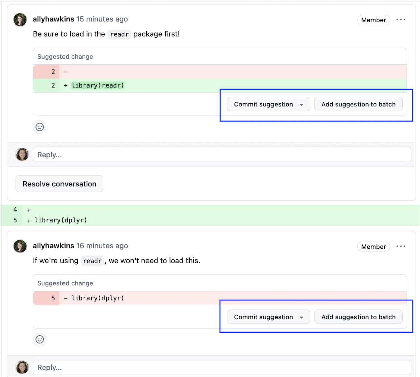Expand first Commit suggestion dropdown arrow
Screen dimensions: 420x377
301,105
